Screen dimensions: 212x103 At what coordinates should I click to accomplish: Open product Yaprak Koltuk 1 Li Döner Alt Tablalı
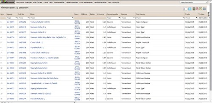(44, 83)
